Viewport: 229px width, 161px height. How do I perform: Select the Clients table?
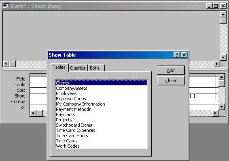pos(102,83)
